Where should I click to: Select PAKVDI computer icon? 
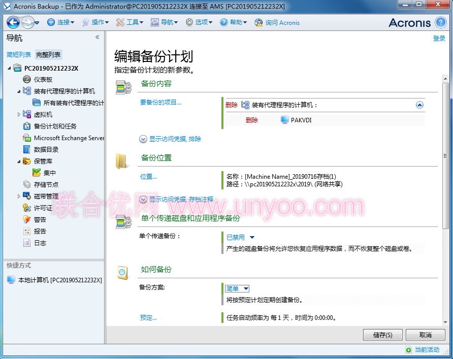[x=284, y=120]
